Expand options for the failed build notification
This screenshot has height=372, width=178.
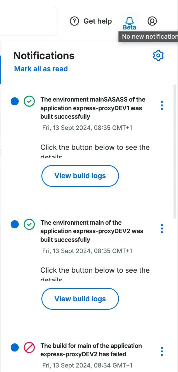(162, 351)
